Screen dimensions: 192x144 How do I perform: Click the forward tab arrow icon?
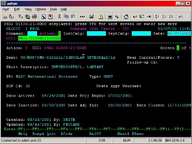click(149, 17)
